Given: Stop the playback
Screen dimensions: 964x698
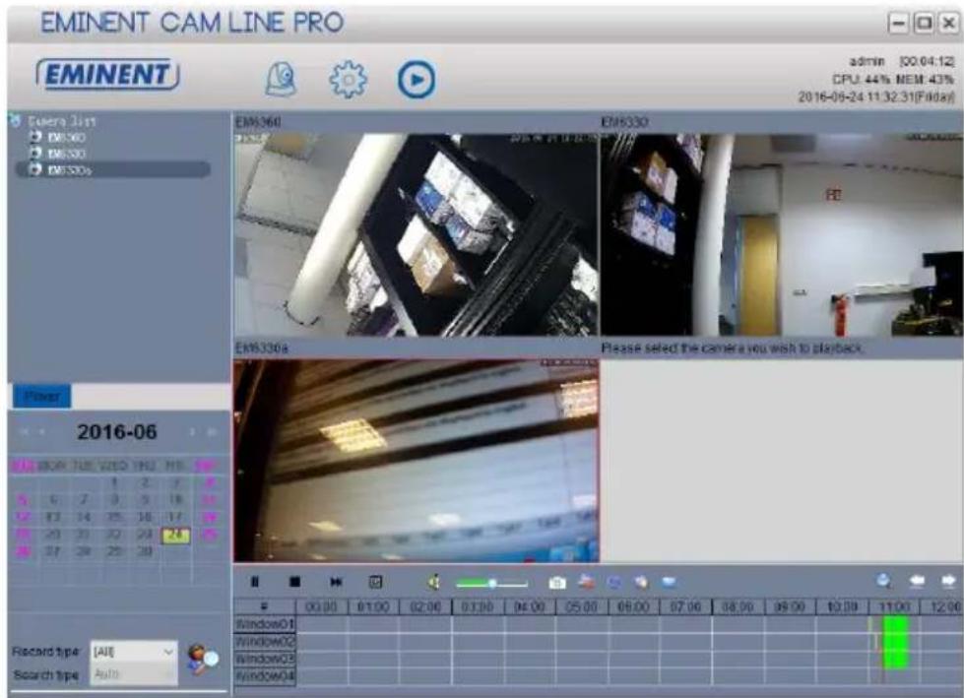Looking at the screenshot, I should 295,581.
